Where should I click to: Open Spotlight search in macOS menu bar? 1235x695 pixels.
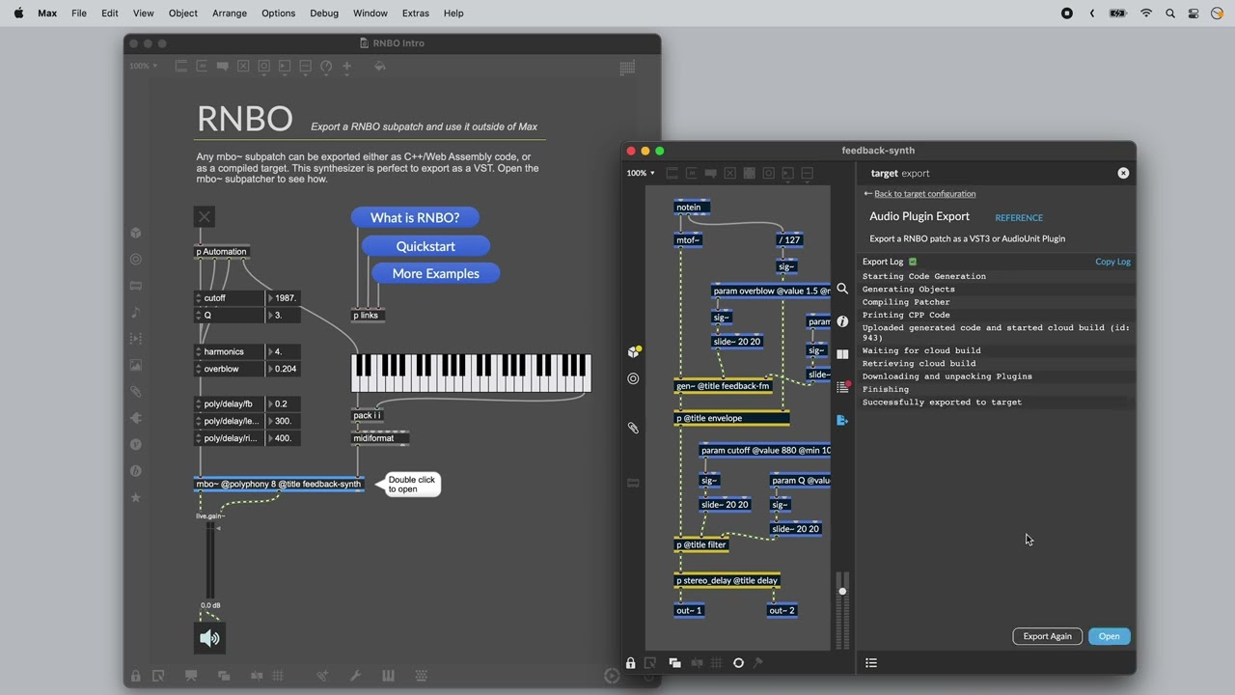(1170, 14)
